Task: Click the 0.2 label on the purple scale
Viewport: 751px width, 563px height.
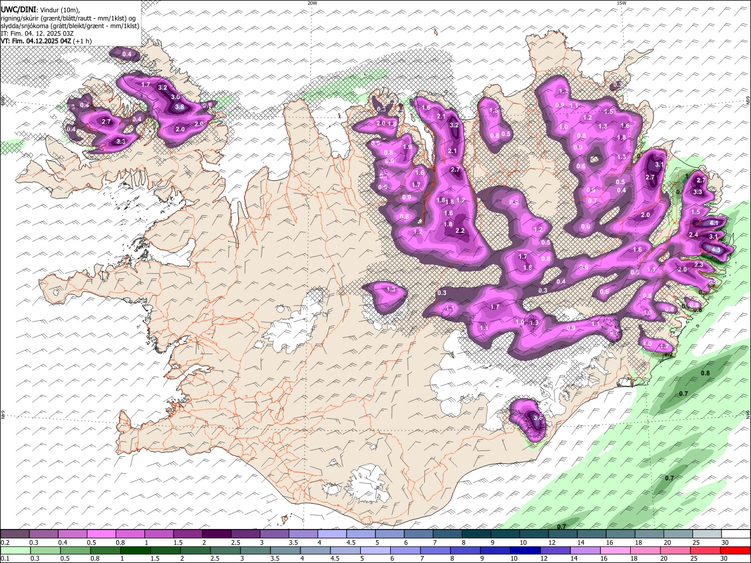Action: tap(5, 542)
